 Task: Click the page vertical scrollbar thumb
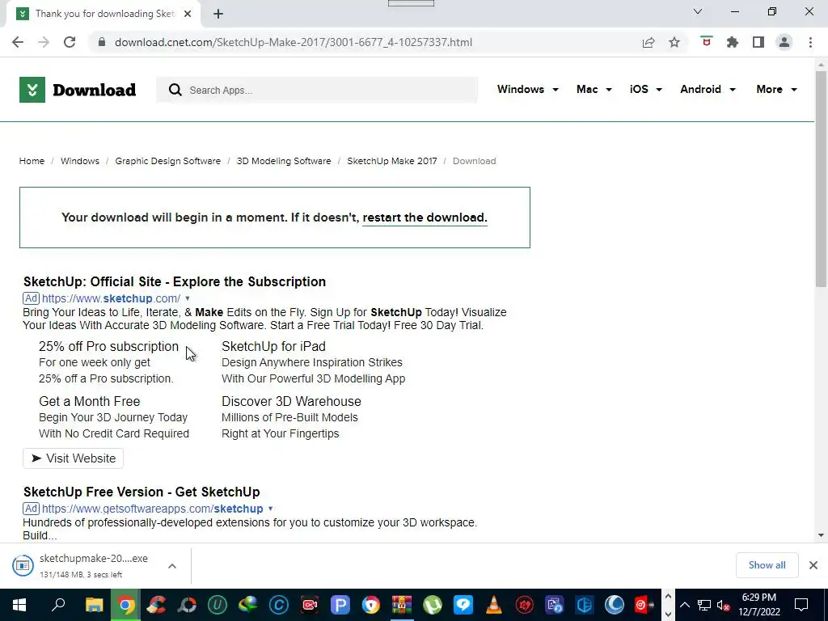click(x=821, y=180)
